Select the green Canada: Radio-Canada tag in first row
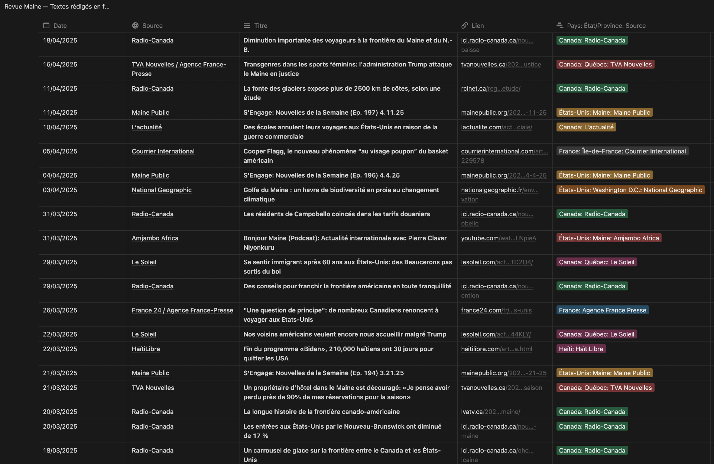 click(592, 40)
